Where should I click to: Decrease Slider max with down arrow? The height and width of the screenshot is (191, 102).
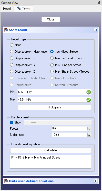[89, 136]
